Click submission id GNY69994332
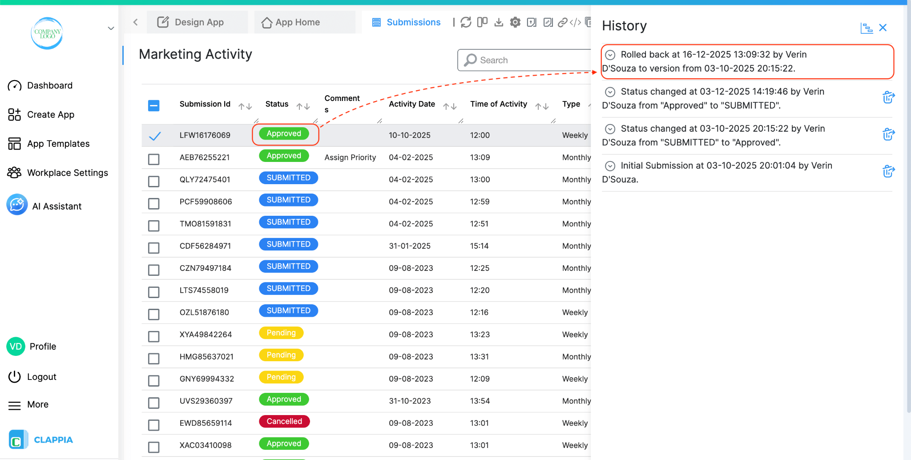This screenshot has height=460, width=911. click(x=207, y=379)
